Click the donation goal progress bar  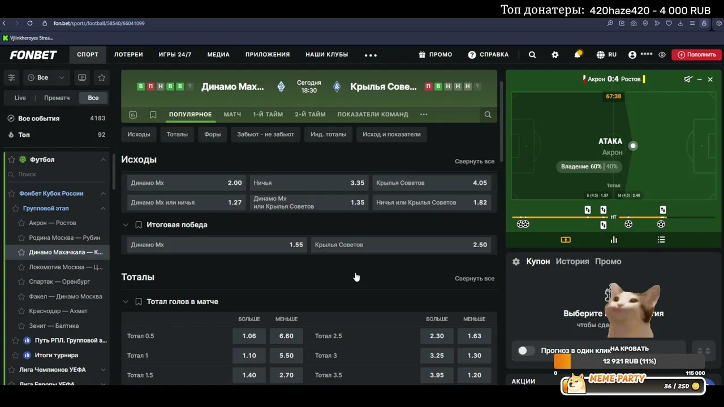(631, 361)
